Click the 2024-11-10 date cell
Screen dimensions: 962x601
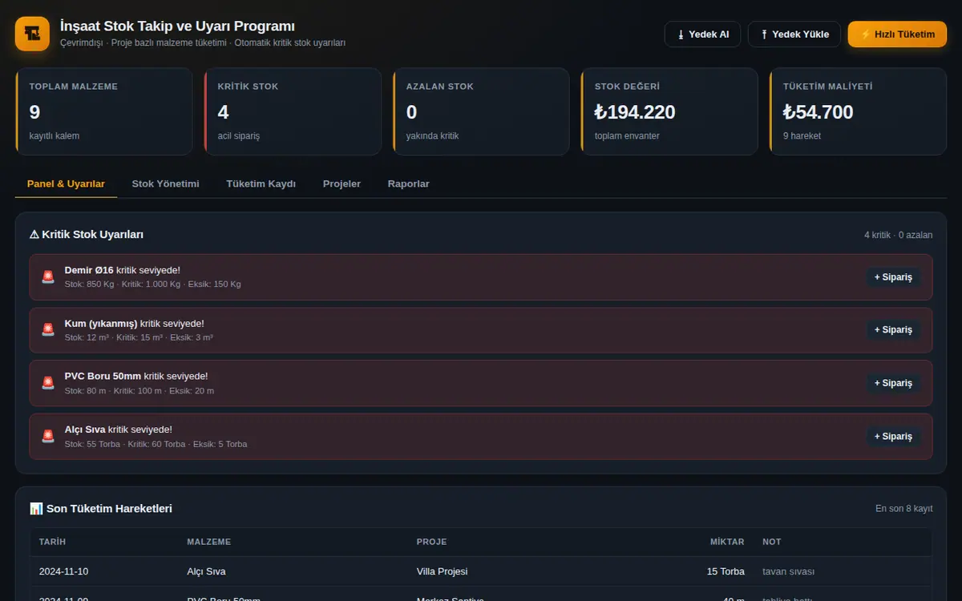click(64, 572)
